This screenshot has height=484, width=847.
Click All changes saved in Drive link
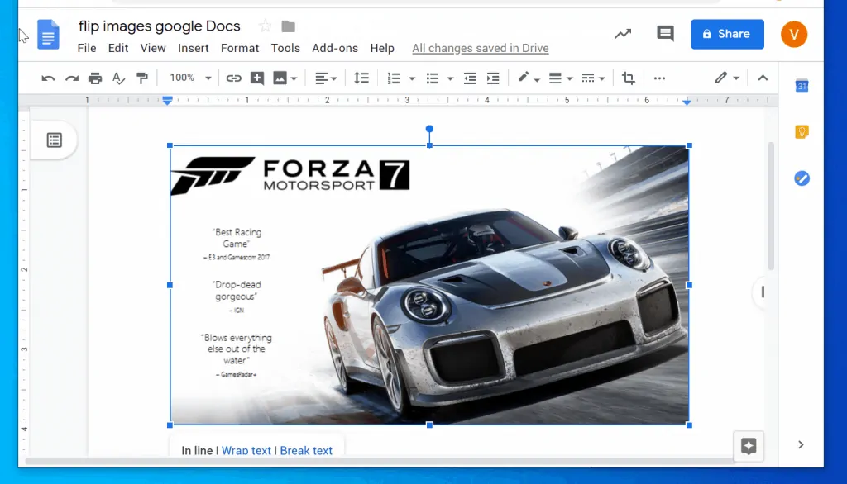coord(481,48)
